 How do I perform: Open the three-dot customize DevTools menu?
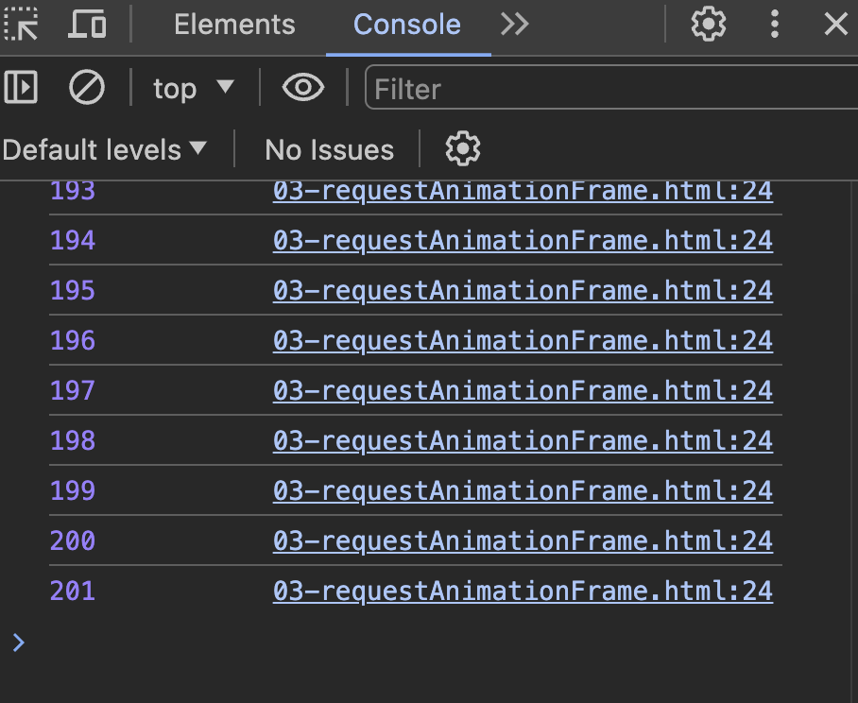click(x=775, y=25)
